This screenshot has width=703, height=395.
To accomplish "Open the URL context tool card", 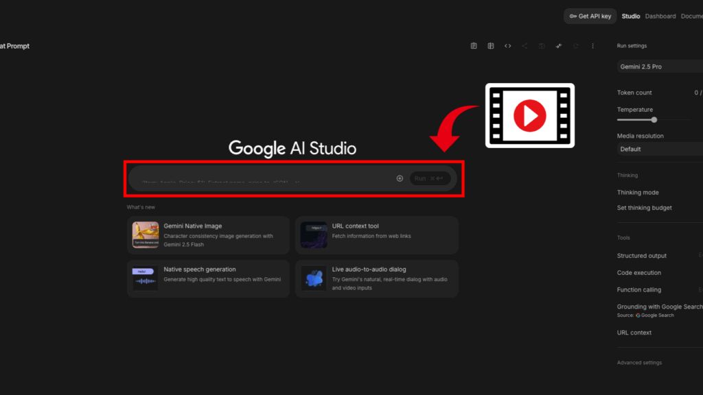I will (x=376, y=235).
